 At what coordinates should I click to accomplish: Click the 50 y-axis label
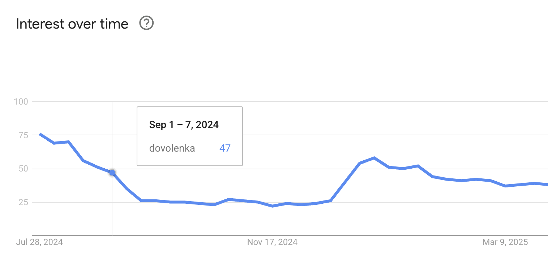(23, 169)
